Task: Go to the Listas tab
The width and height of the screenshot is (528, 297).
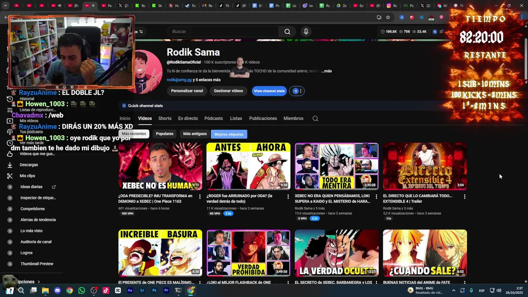Action: pos(236,118)
